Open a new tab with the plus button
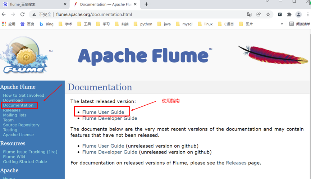The width and height of the screenshot is (311, 179). click(146, 4)
